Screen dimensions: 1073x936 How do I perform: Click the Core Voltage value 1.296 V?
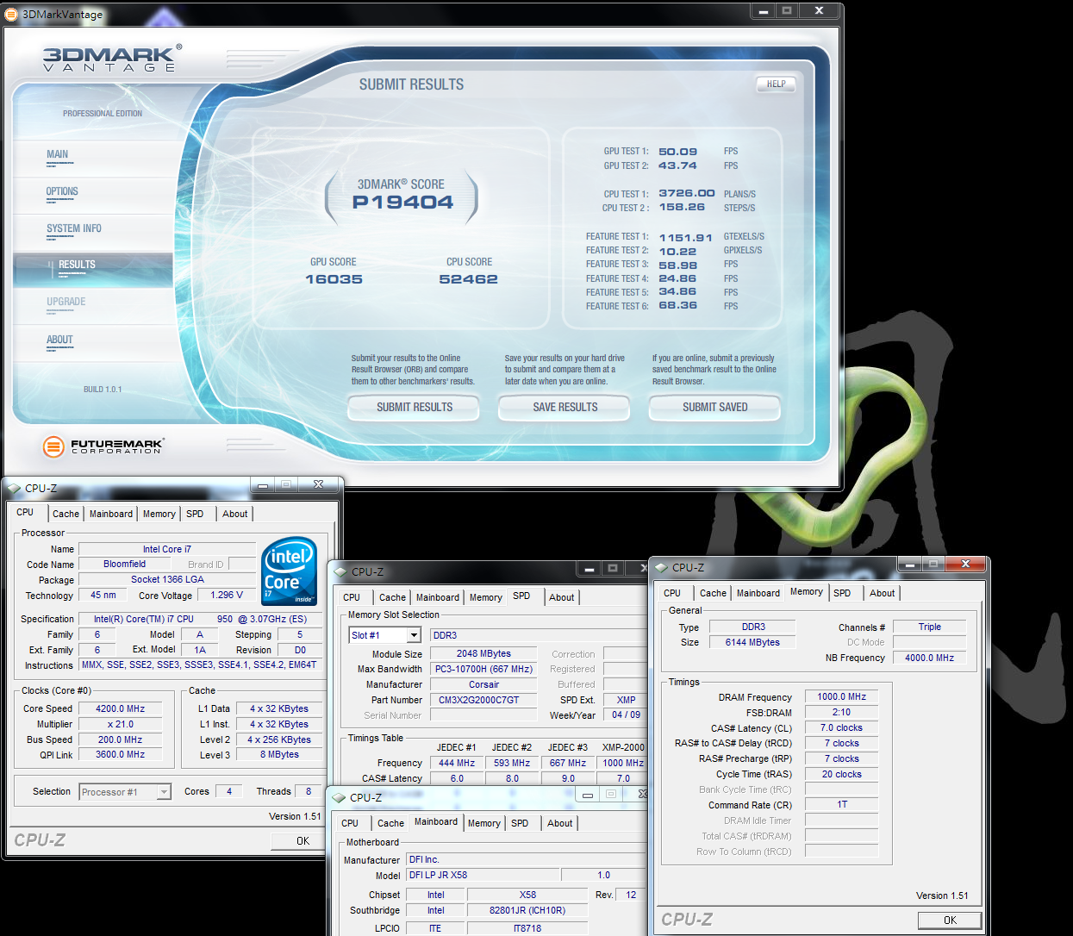[227, 596]
